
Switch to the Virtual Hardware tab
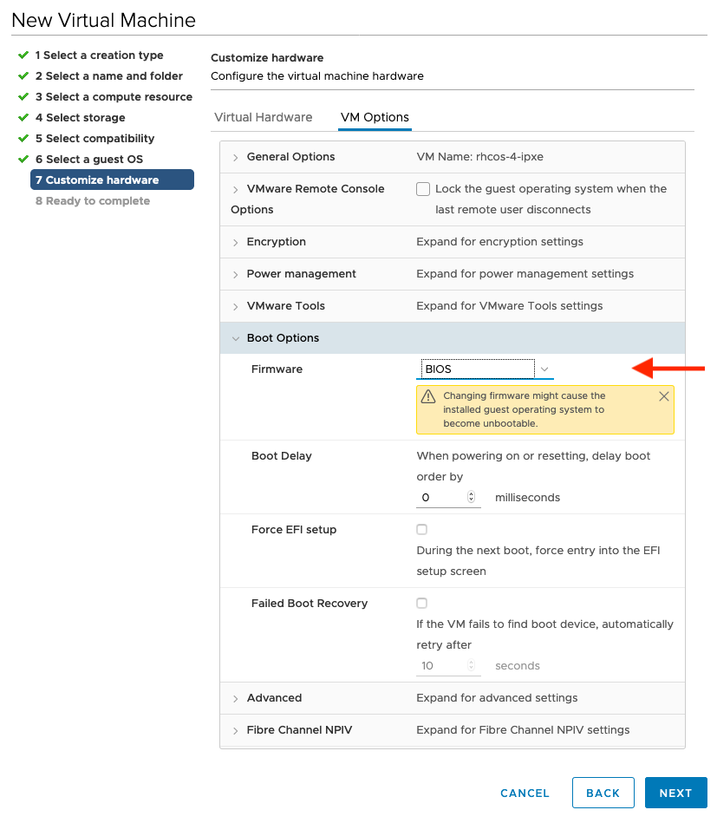pyautogui.click(x=264, y=117)
